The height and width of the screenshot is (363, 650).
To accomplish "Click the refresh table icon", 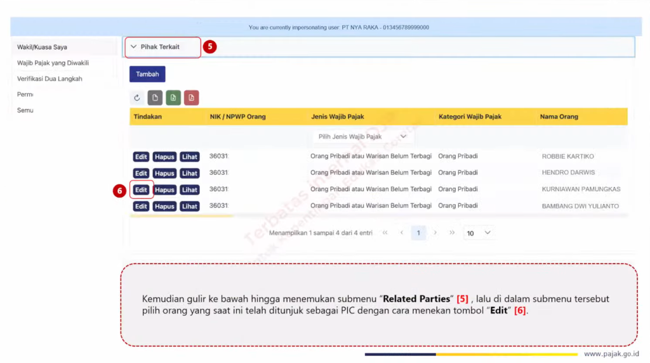I will click(x=137, y=98).
